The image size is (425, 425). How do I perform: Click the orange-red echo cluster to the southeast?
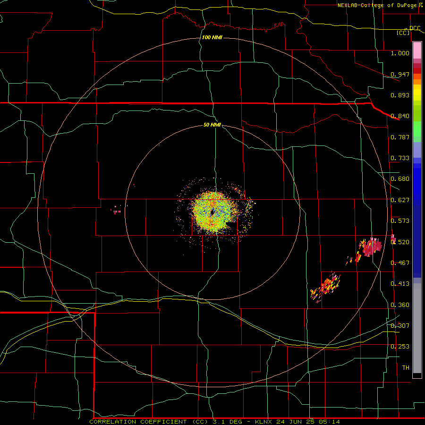coord(325,287)
